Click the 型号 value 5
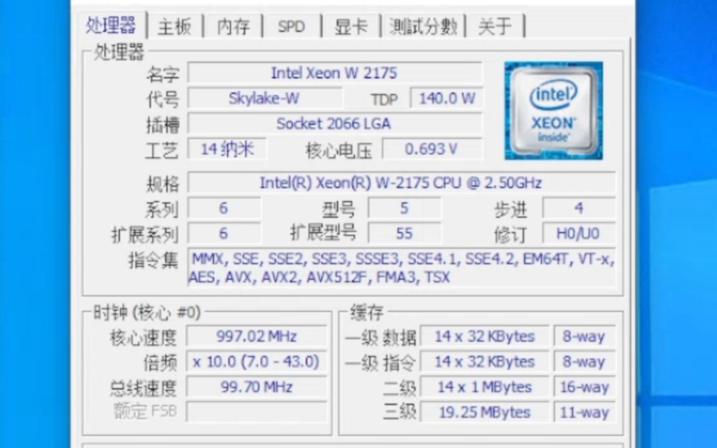 404,208
